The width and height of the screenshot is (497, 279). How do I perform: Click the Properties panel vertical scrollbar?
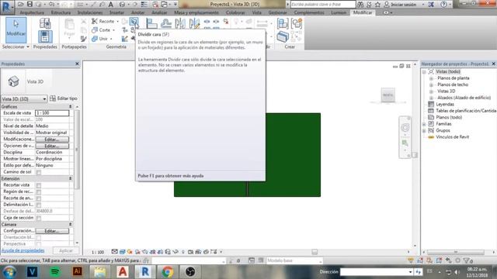click(x=77, y=150)
